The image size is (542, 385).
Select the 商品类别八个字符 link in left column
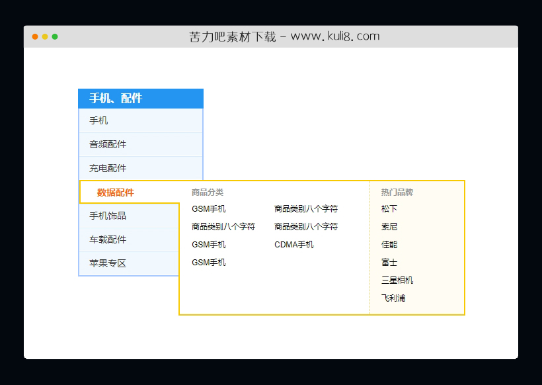(x=223, y=226)
